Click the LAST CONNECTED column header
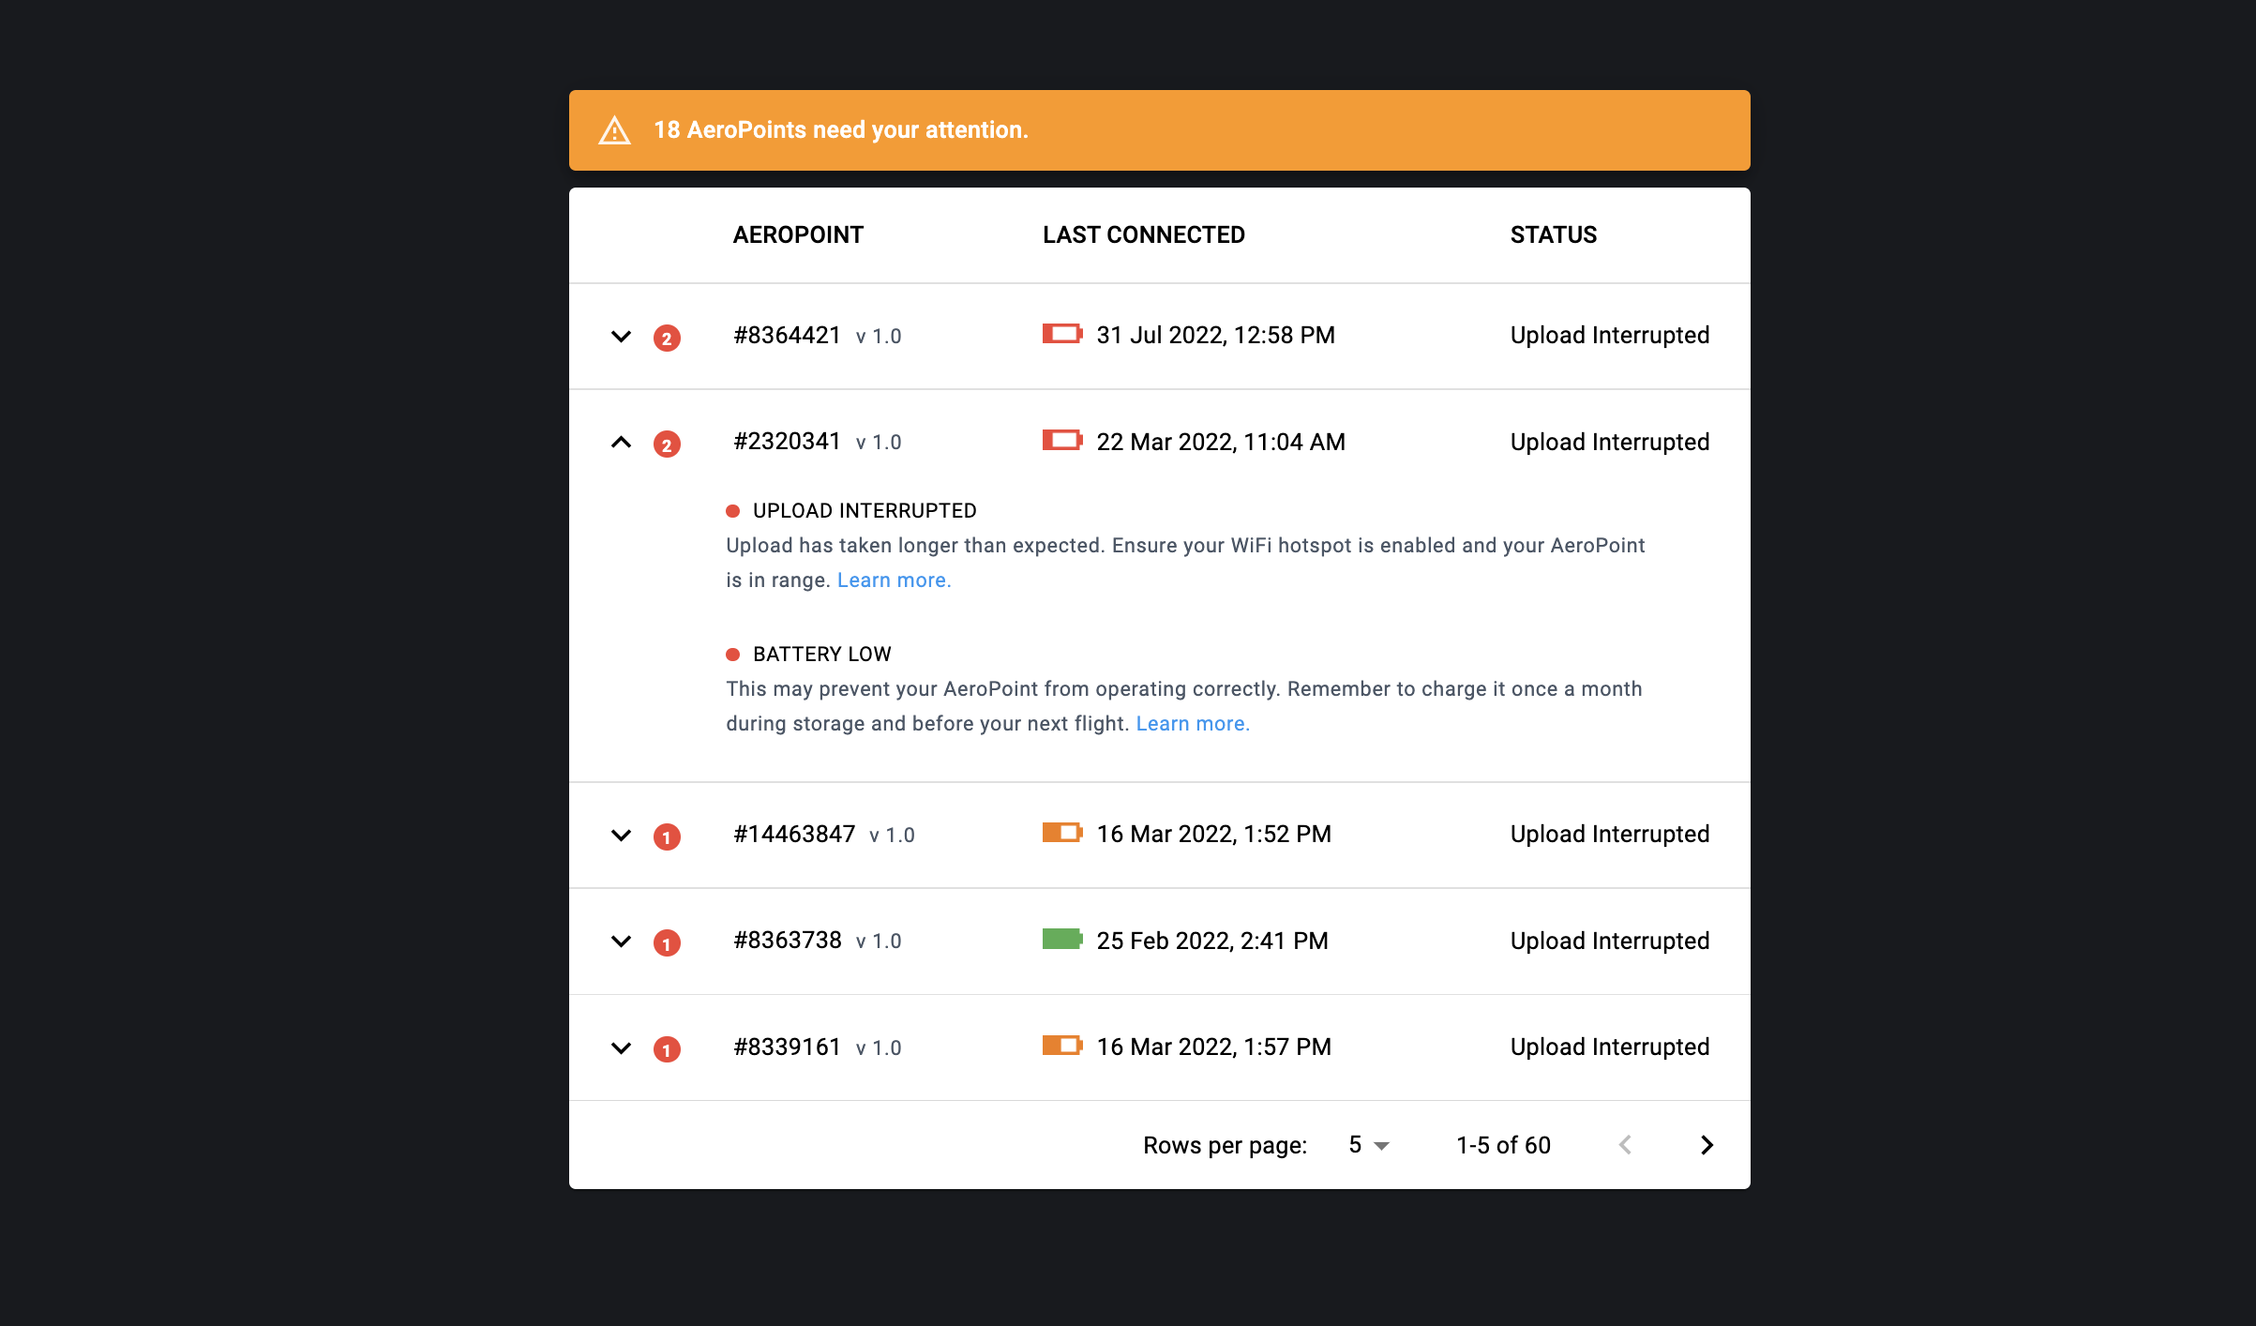Image resolution: width=2256 pixels, height=1326 pixels. pyautogui.click(x=1144, y=235)
